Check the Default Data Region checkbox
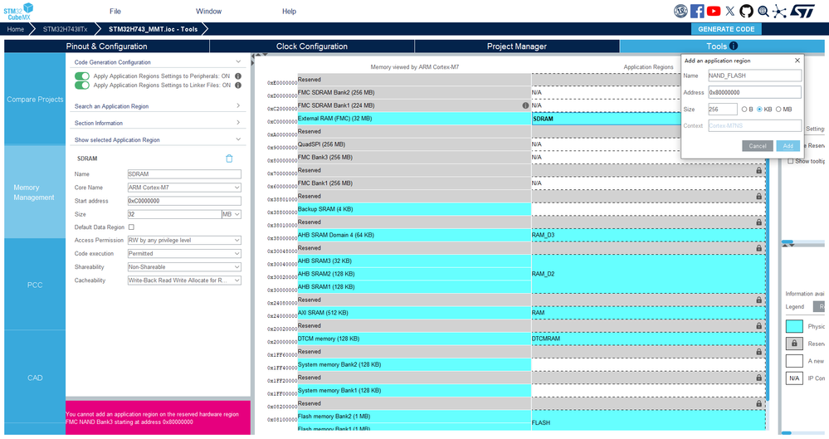Viewport: 829px width, 439px height. click(x=132, y=227)
